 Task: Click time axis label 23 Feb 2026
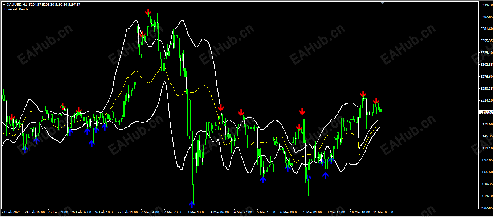coord(11,212)
